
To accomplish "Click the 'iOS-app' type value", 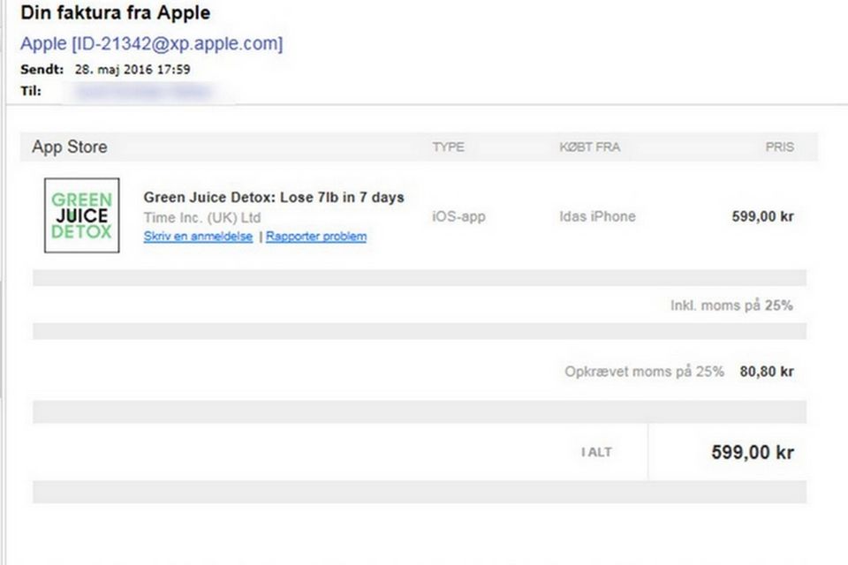I will click(458, 216).
